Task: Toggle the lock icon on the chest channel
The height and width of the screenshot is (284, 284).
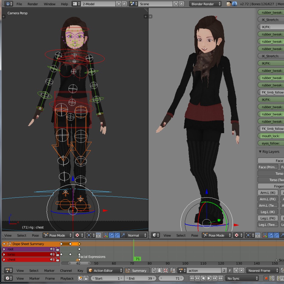Action: [57, 260]
